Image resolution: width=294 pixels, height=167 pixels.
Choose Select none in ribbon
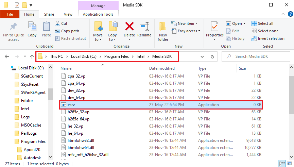pyautogui.click(x=265, y=31)
